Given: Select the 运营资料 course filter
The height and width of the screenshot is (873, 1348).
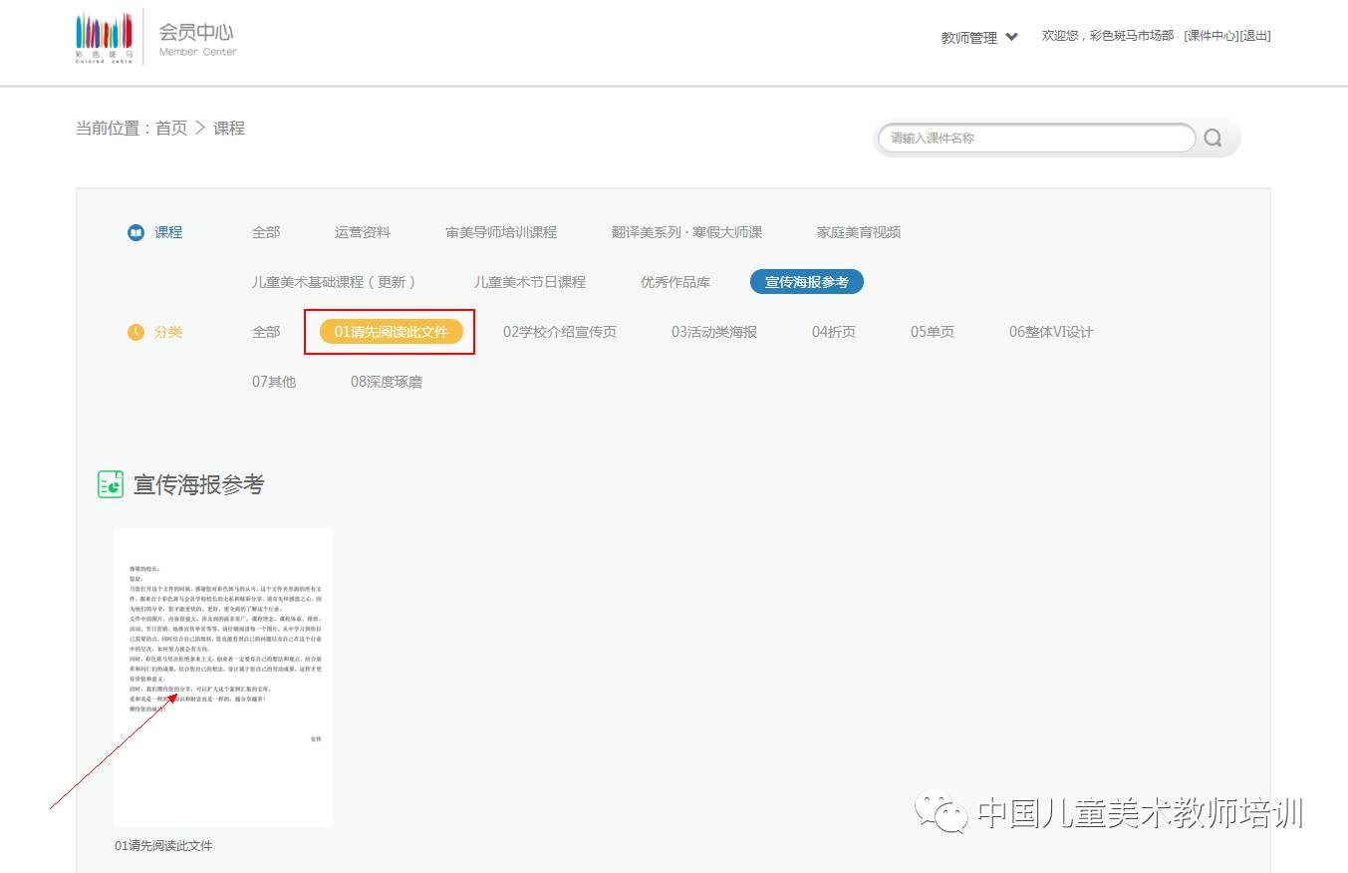Looking at the screenshot, I should [x=363, y=232].
